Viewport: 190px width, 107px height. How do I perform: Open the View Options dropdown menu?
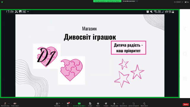[130, 1]
